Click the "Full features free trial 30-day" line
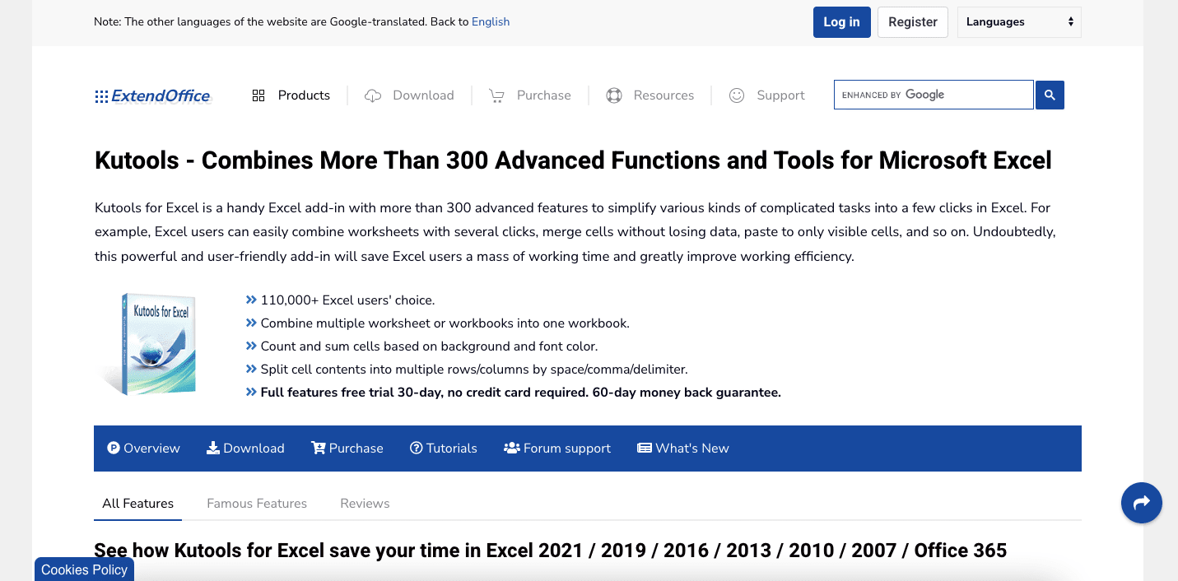This screenshot has width=1178, height=581. (520, 393)
